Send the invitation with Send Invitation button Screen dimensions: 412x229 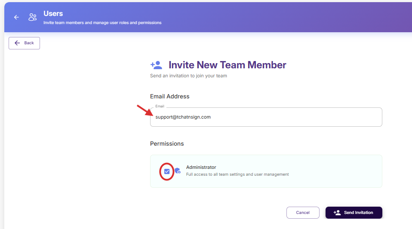pyautogui.click(x=354, y=212)
